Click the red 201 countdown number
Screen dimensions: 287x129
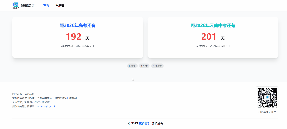point(209,37)
